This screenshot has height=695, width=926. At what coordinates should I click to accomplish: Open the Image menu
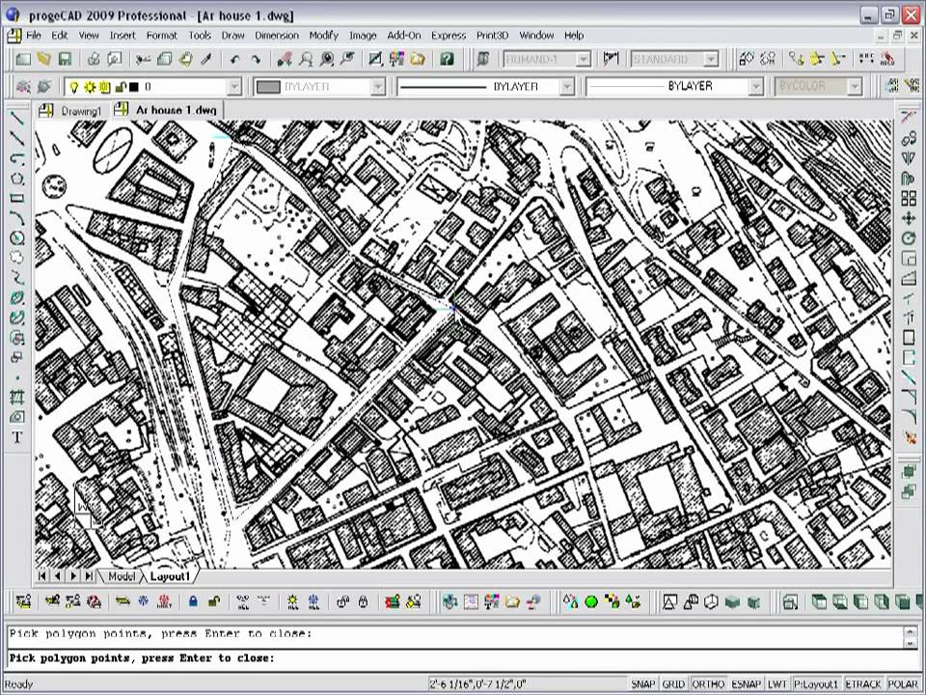(363, 36)
